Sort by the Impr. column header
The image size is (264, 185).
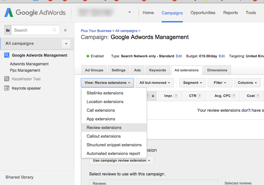(168, 96)
